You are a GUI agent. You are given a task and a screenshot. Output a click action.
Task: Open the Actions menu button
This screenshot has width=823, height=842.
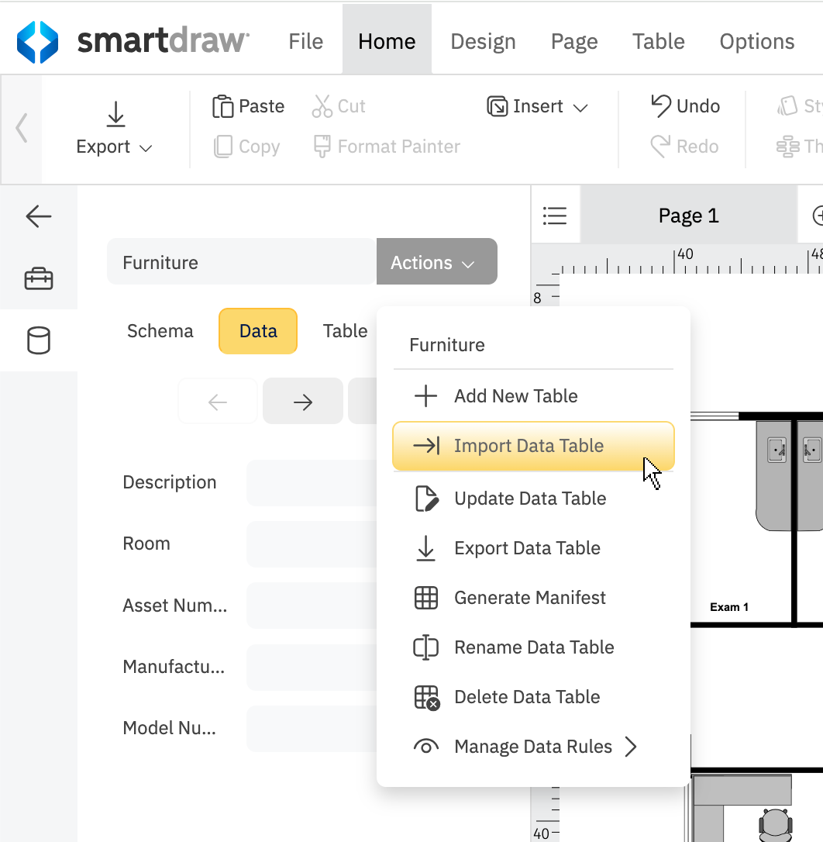pyautogui.click(x=436, y=262)
